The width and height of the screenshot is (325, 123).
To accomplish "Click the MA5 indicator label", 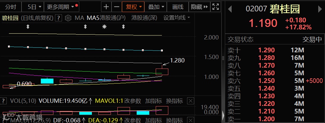I will pyautogui.click(x=93, y=18).
